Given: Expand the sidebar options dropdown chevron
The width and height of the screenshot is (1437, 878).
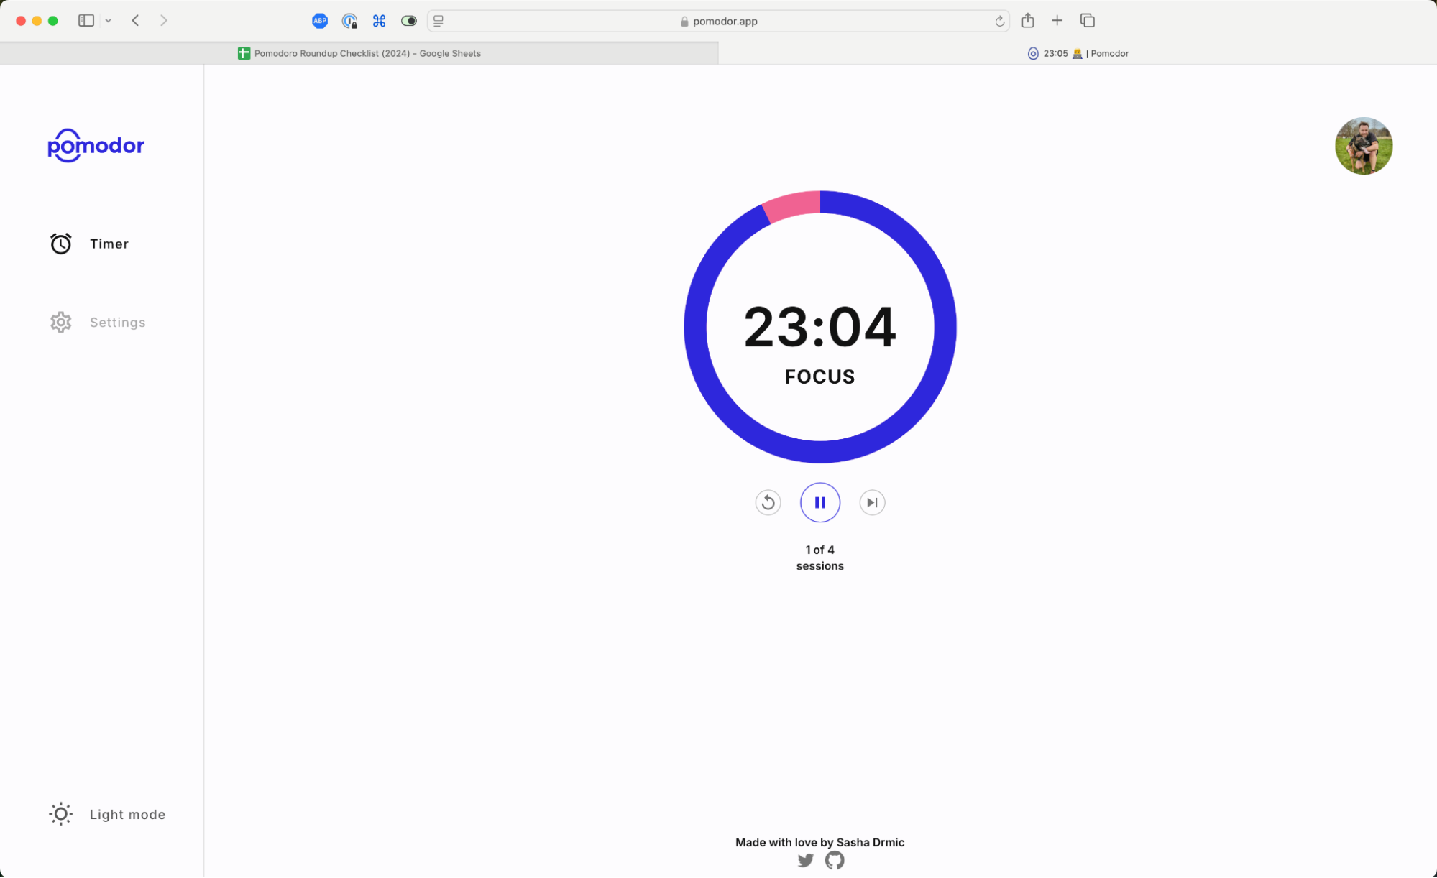Looking at the screenshot, I should pos(108,21).
